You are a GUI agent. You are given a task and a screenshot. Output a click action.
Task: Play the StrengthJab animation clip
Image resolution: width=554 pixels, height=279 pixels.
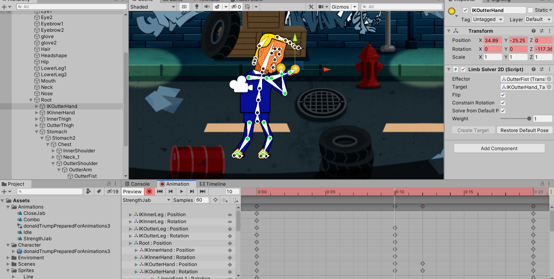pyautogui.click(x=181, y=191)
